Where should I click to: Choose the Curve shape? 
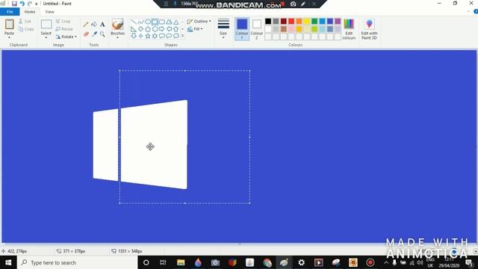[140, 22]
